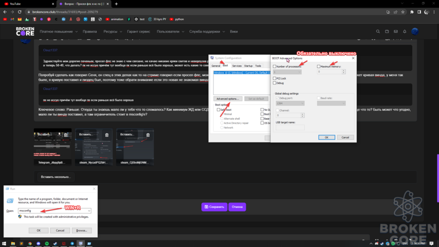Open a new browser tab
The height and width of the screenshot is (247, 439).
(x=117, y=4)
